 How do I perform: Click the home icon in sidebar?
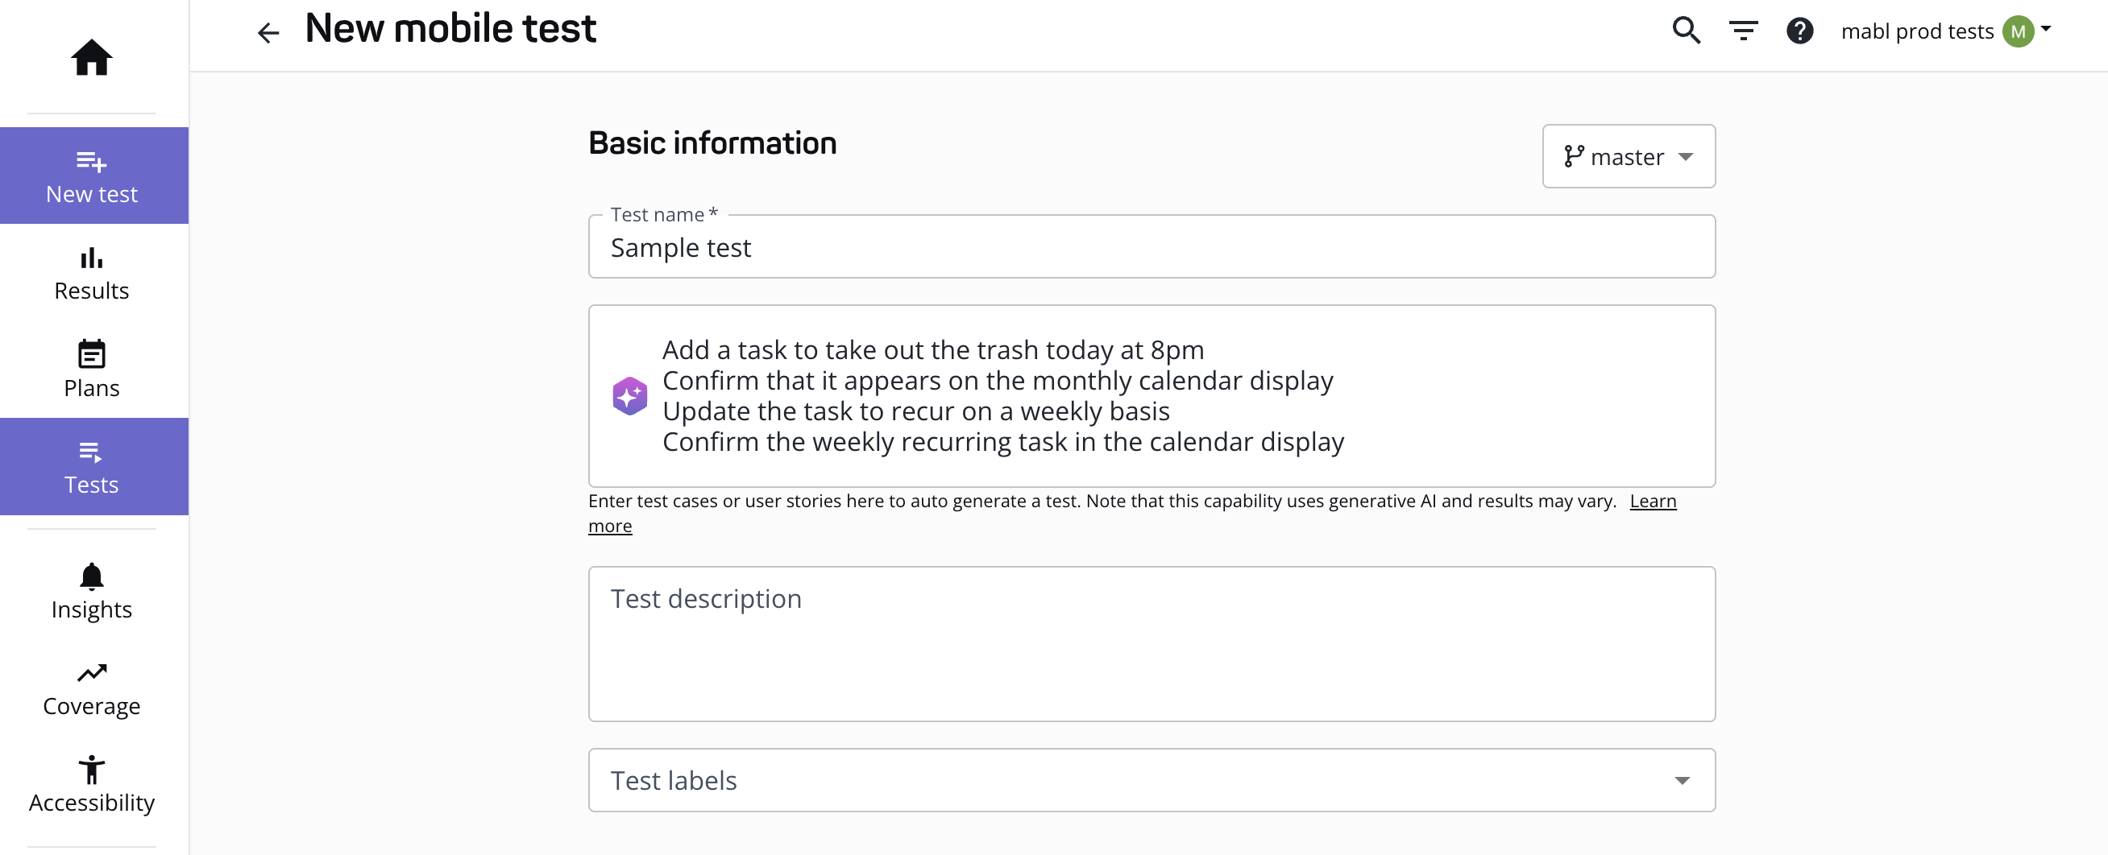click(91, 57)
